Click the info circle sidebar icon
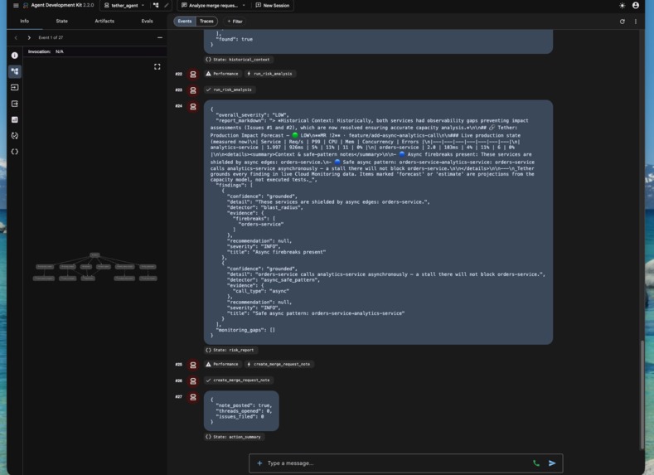 tap(15, 56)
